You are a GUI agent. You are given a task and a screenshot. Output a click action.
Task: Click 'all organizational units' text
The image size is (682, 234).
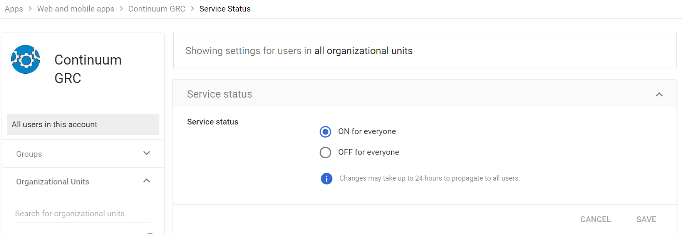pos(363,51)
